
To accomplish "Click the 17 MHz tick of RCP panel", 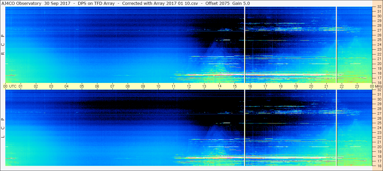I will click(x=379, y=78).
